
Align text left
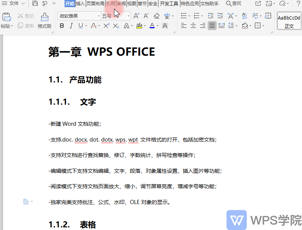184,26
